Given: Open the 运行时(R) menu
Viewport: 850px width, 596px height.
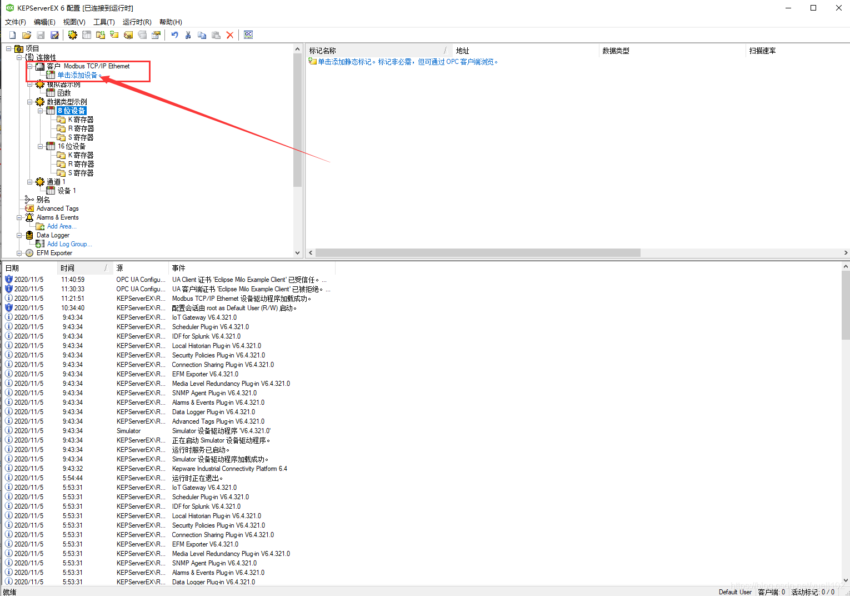Looking at the screenshot, I should pyautogui.click(x=137, y=22).
